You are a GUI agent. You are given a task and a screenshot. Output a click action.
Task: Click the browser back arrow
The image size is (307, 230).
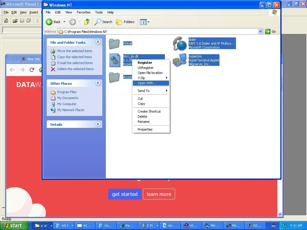[x=12, y=69]
